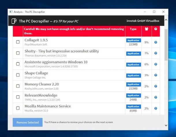Click 'Mozilla, version 31.0' publisher text
176x137 pixels.
pyautogui.click(x=36, y=111)
